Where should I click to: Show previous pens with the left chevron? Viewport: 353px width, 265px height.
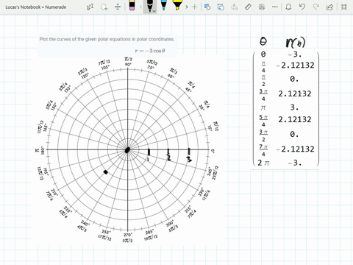(140, 7)
